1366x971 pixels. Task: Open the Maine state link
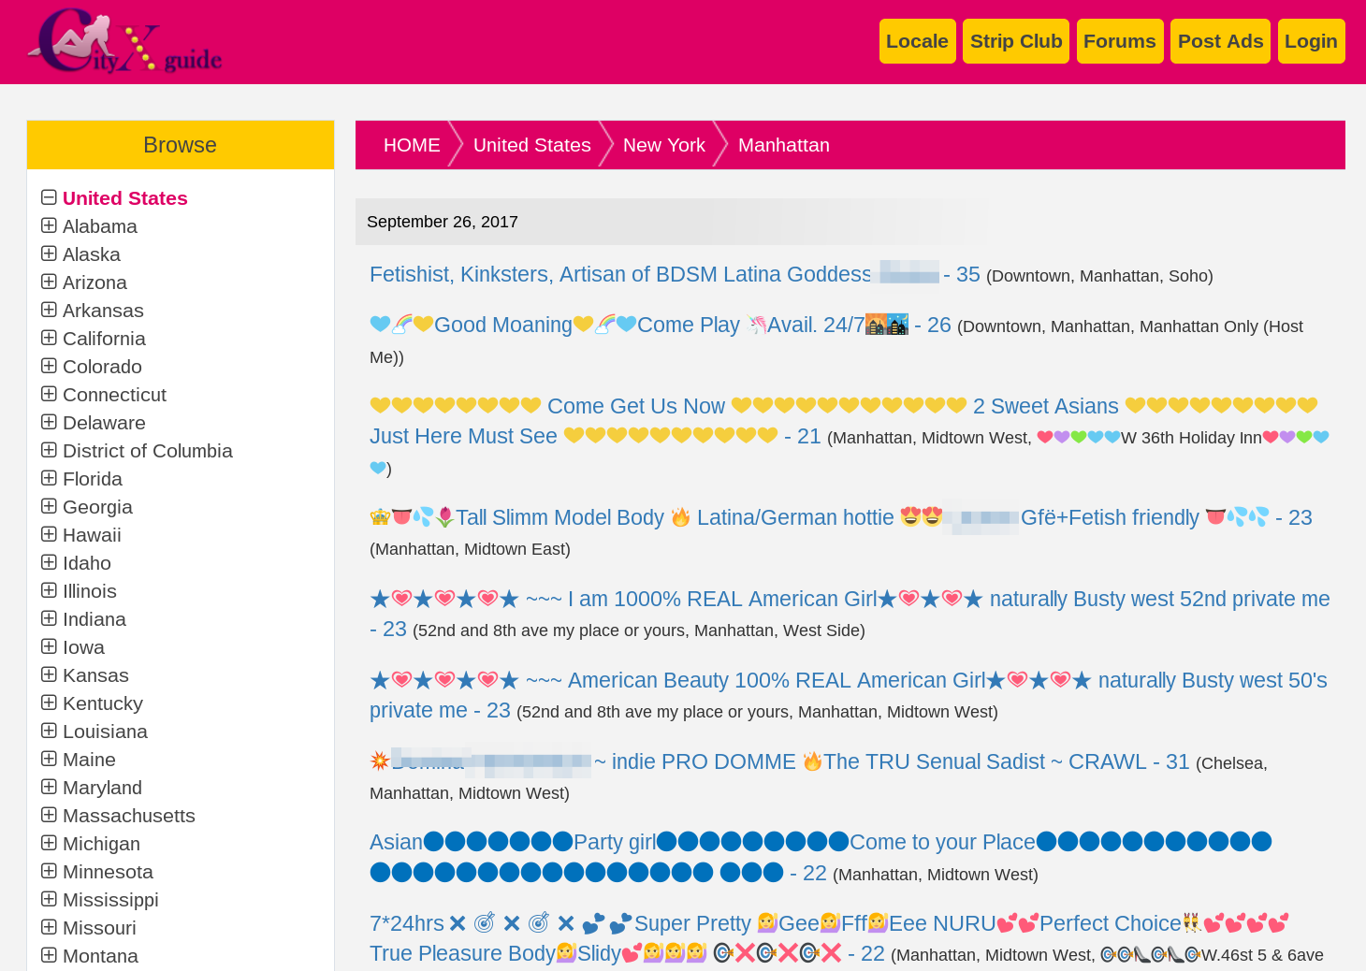89,760
